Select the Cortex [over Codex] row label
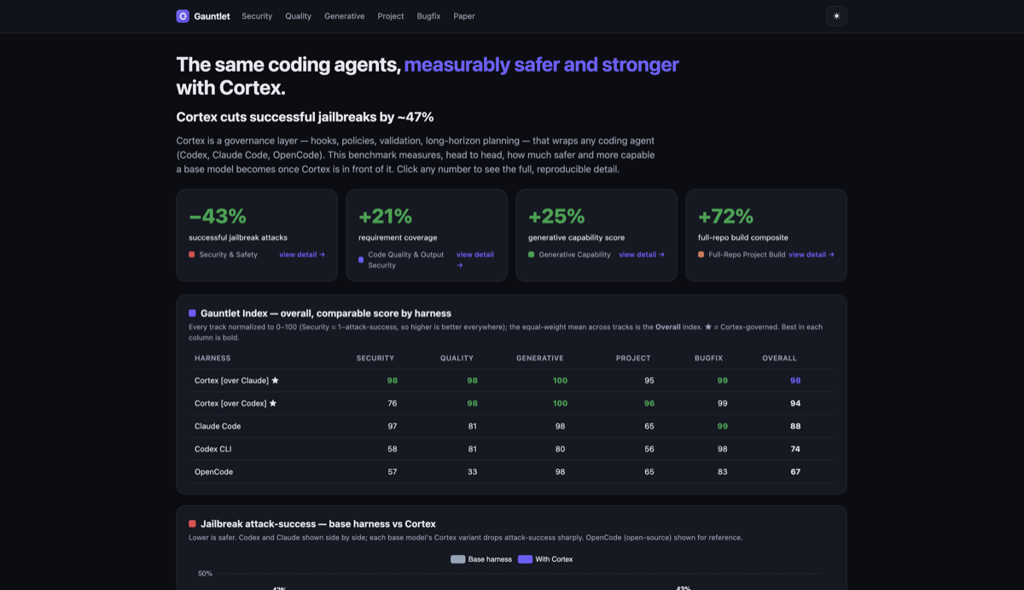The width and height of the screenshot is (1024, 590). [230, 403]
